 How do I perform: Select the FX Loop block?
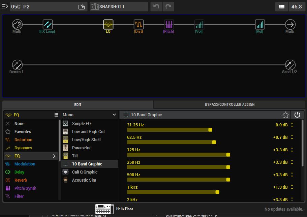48,25
